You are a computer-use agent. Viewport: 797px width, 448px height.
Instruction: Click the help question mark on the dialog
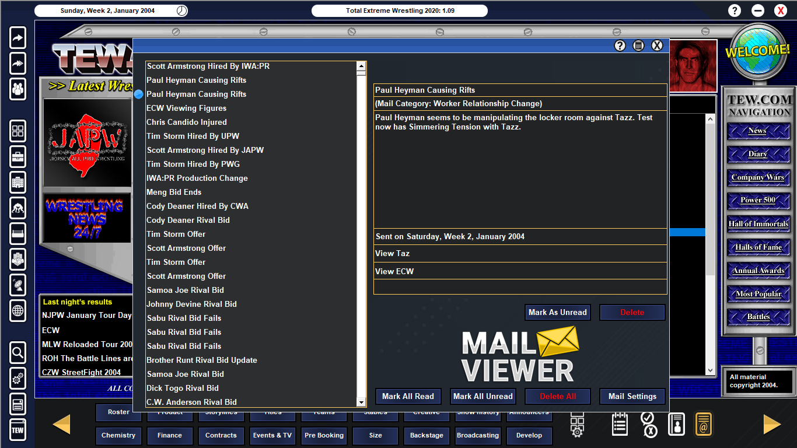pos(620,45)
